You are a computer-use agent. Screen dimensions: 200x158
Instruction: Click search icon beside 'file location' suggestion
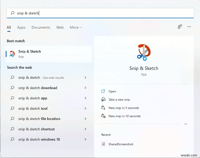pyautogui.click(x=12, y=119)
